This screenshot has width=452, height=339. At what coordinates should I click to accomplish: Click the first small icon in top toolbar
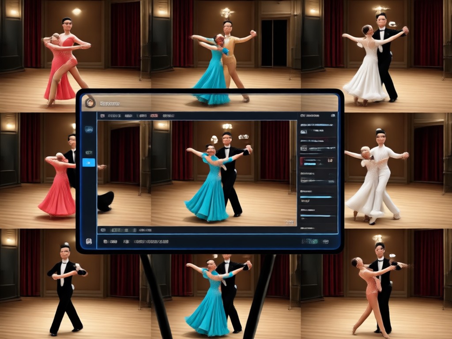[102, 116]
